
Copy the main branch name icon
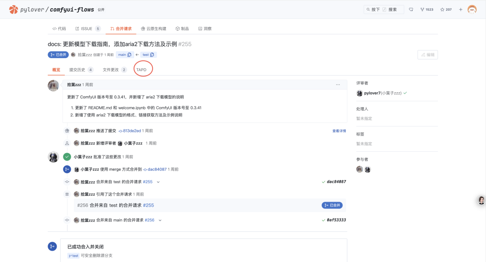130,54
